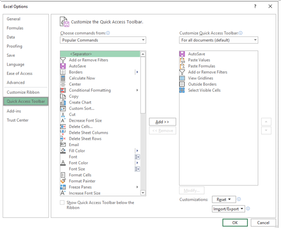Select the Fill Color bucket icon
The height and width of the screenshot is (232, 281).
pos(63,151)
